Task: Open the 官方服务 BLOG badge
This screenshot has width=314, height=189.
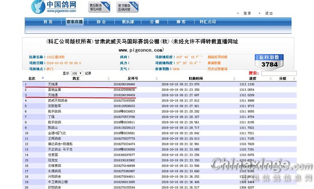Action: (127, 7)
